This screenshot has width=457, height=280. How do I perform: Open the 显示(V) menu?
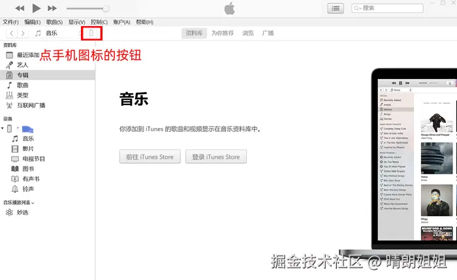point(76,22)
